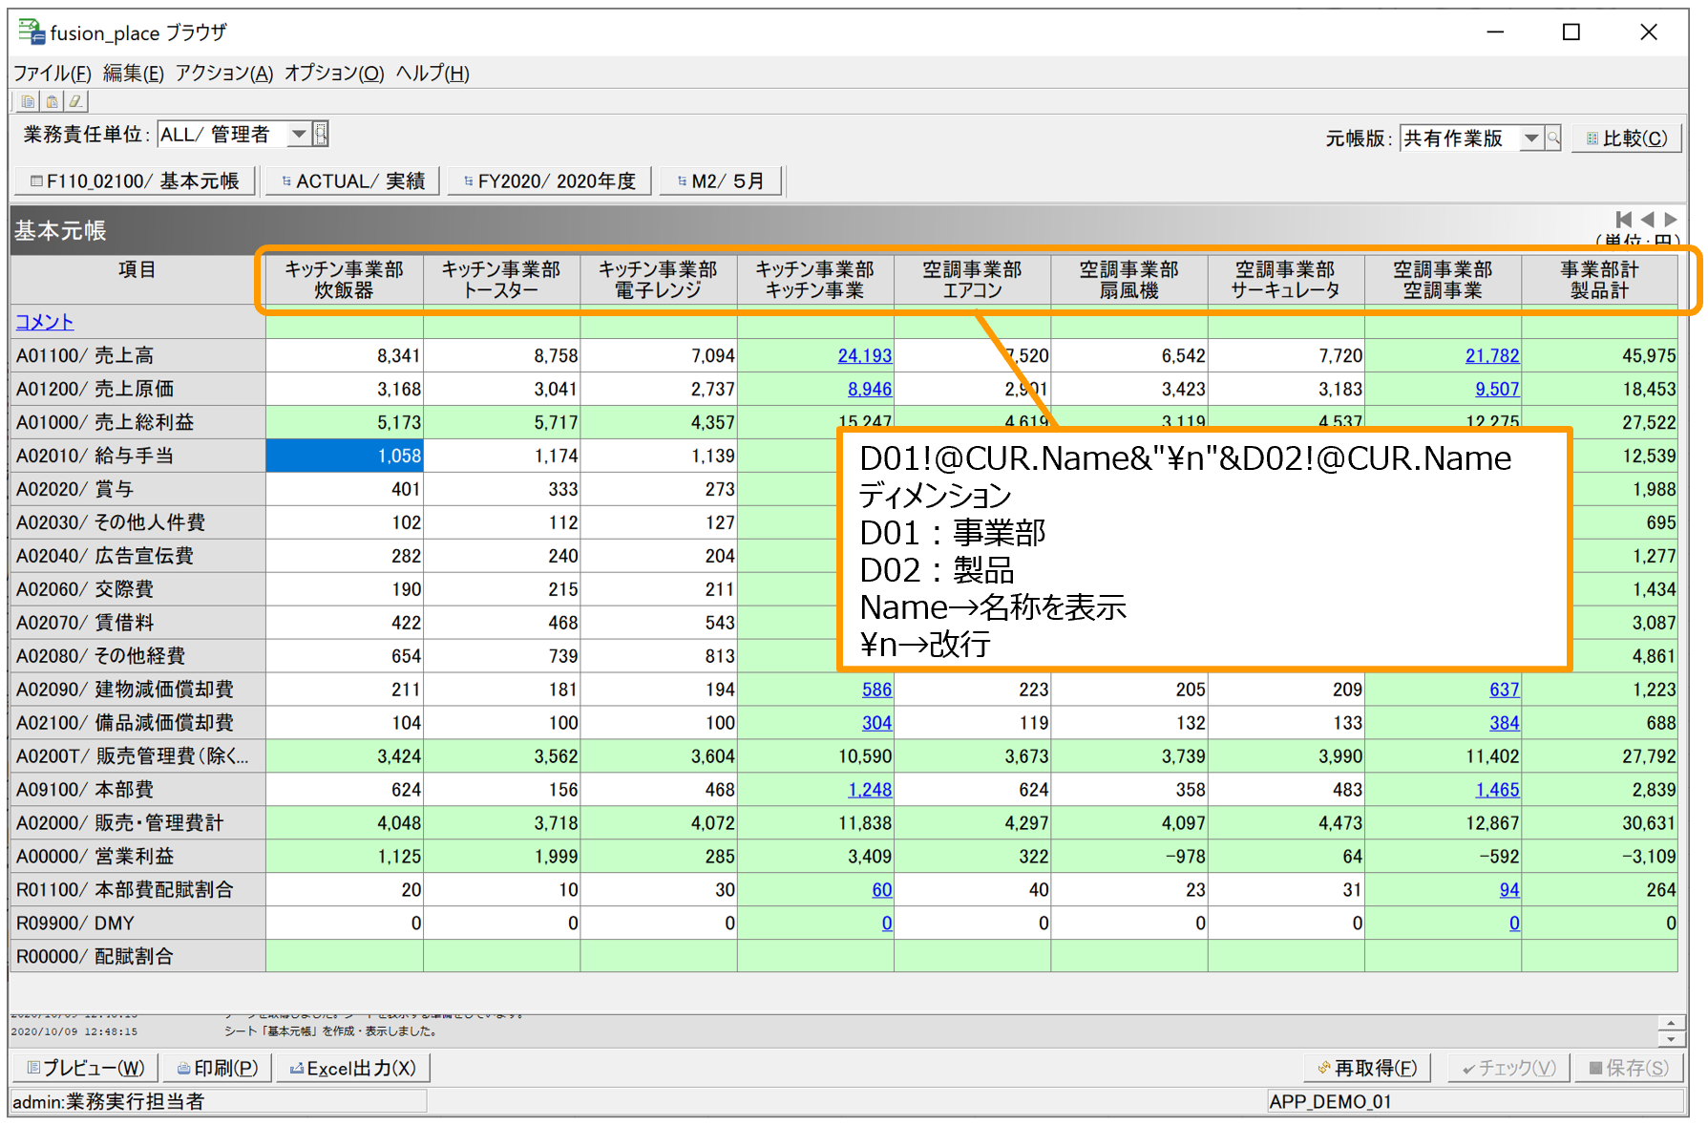
Task: Click the ACTUAL/実績 scenario button
Action: pyautogui.click(x=352, y=181)
